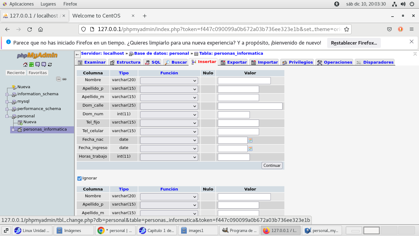Screen dimensions: 419x236
Task: Open the Función dropdown for Dom_calle row
Action: click(x=169, y=106)
